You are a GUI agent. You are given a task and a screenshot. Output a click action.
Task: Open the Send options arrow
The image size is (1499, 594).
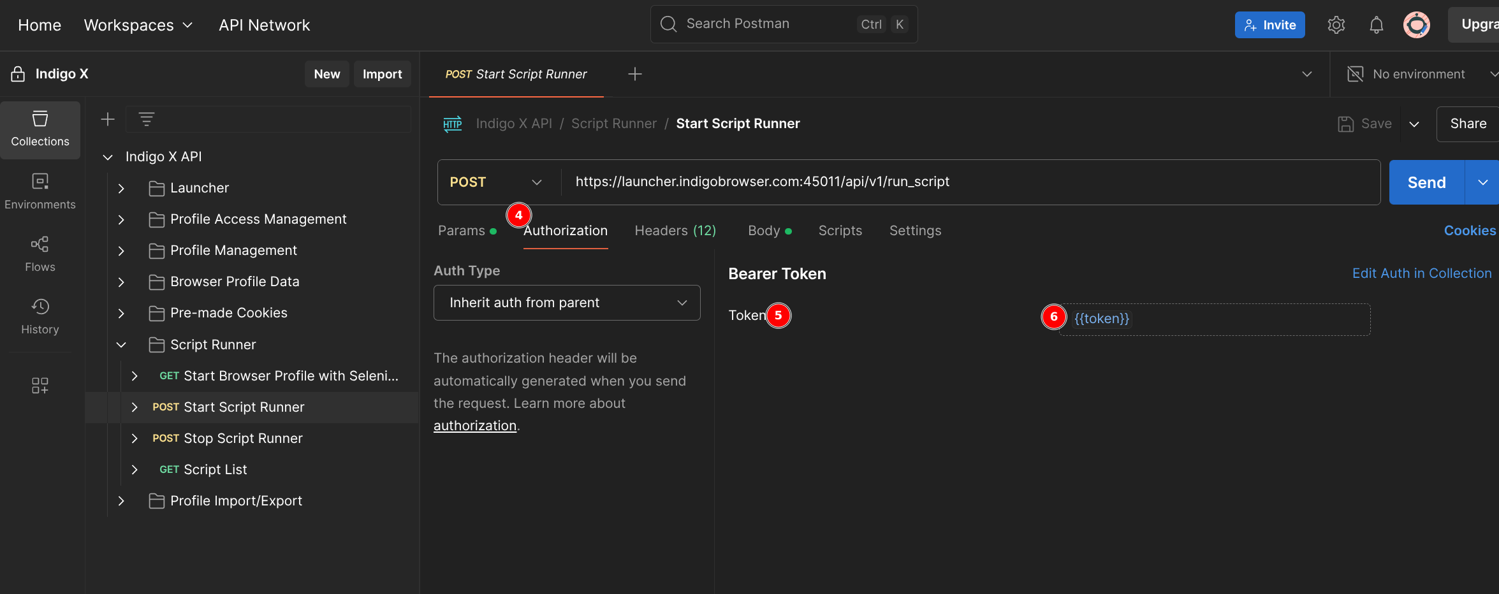pos(1482,182)
